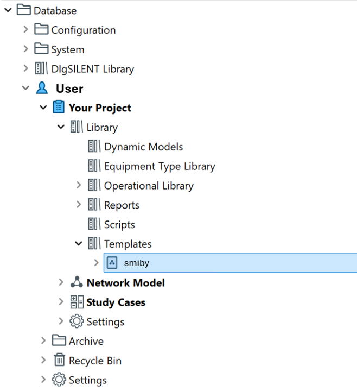Select Equipment Type Library in tree

(x=160, y=166)
